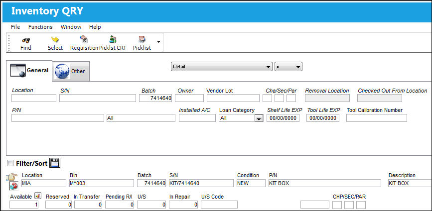Click the result Location field MIA
This screenshot has width=432, height=211.
tap(44, 183)
